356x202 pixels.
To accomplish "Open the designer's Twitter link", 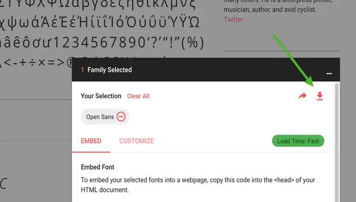I will click(233, 20).
